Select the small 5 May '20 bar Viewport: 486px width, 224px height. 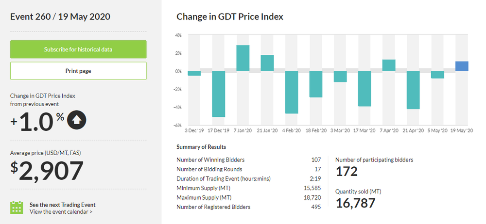pyautogui.click(x=437, y=75)
